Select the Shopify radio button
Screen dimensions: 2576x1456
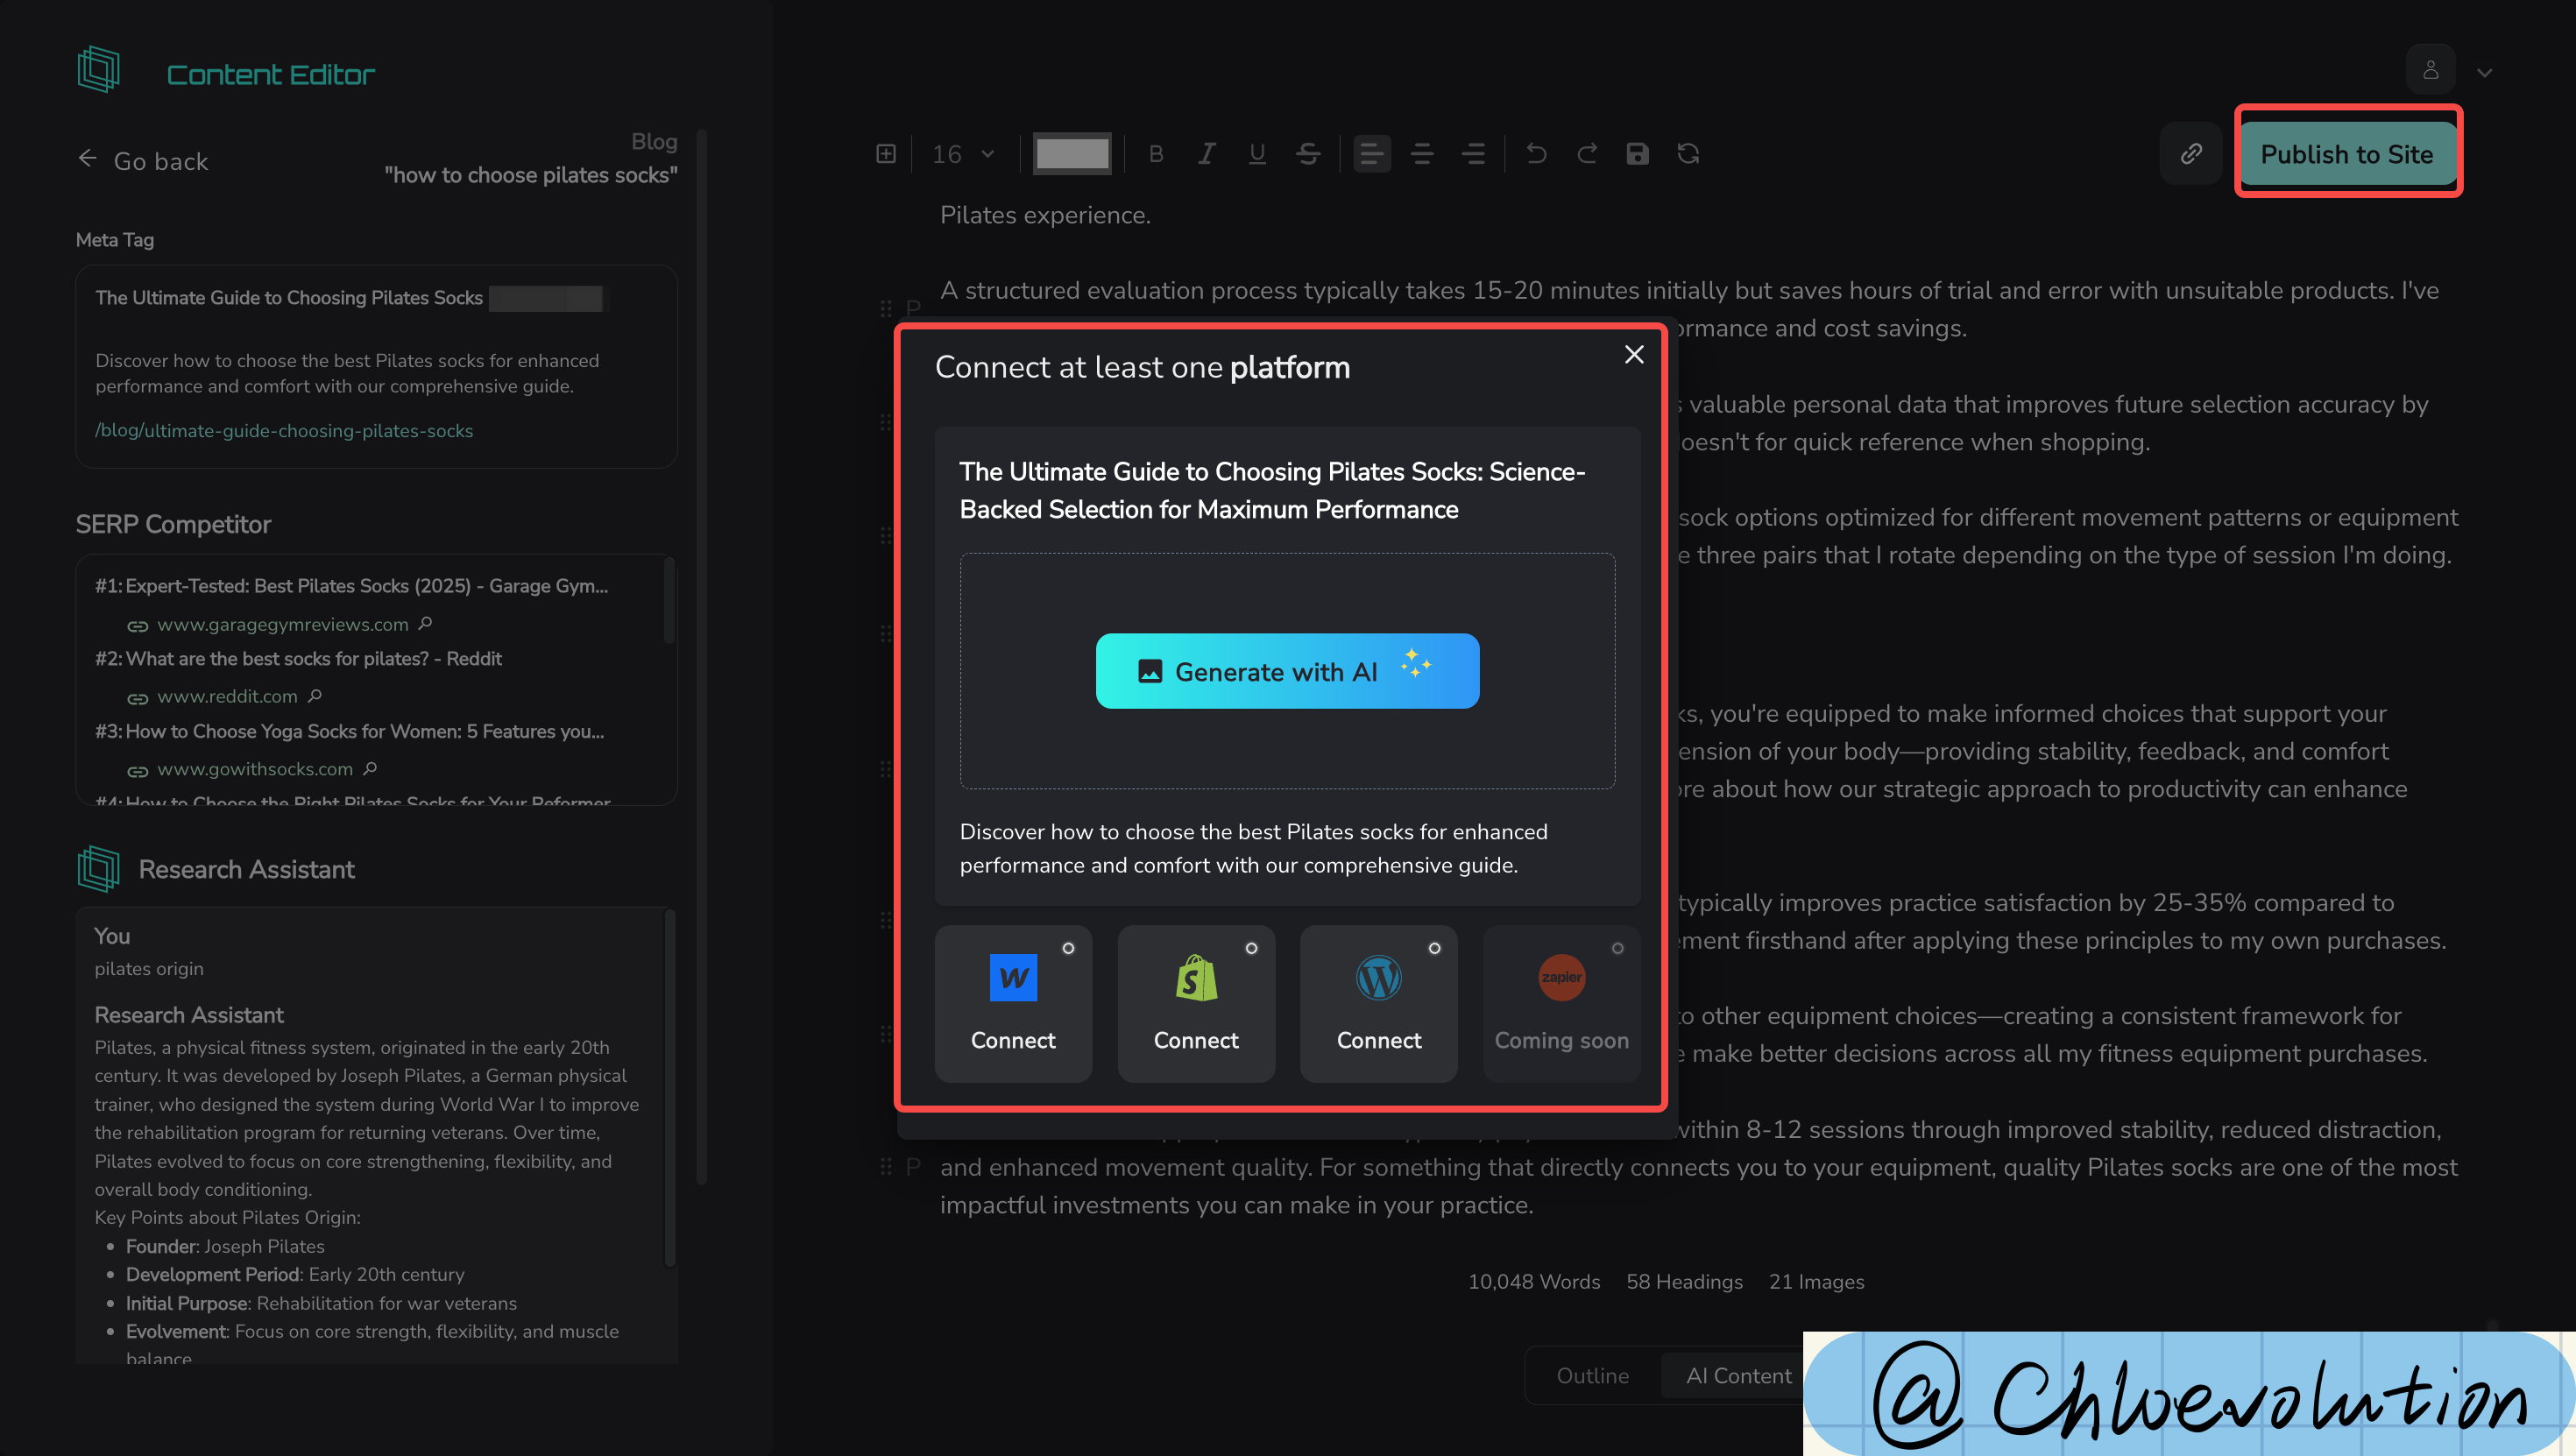coord(1251,948)
